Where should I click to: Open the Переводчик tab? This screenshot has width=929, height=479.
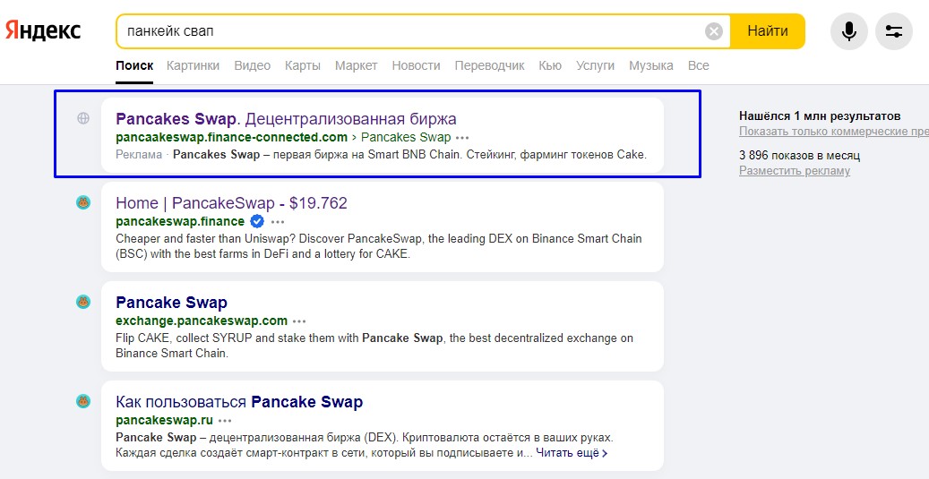489,65
